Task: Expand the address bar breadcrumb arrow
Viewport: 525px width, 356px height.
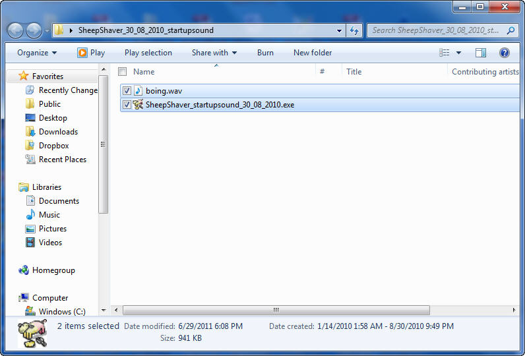Action: tap(71, 30)
